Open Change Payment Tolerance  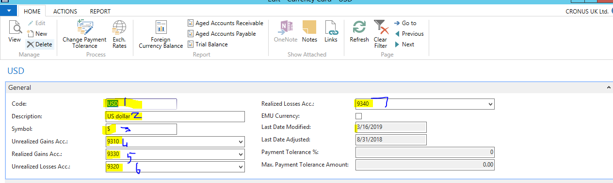84,34
